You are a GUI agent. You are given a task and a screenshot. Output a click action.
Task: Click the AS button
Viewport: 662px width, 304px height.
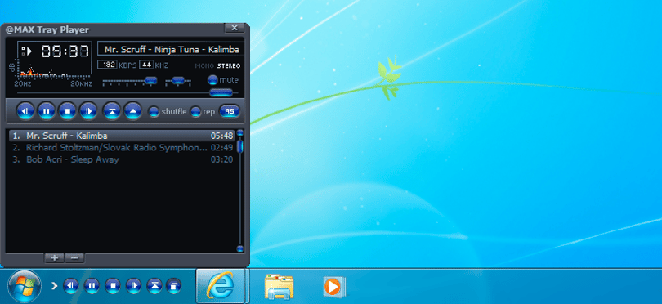tap(230, 111)
